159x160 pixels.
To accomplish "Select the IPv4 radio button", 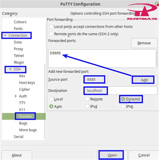I will coord(87,106).
